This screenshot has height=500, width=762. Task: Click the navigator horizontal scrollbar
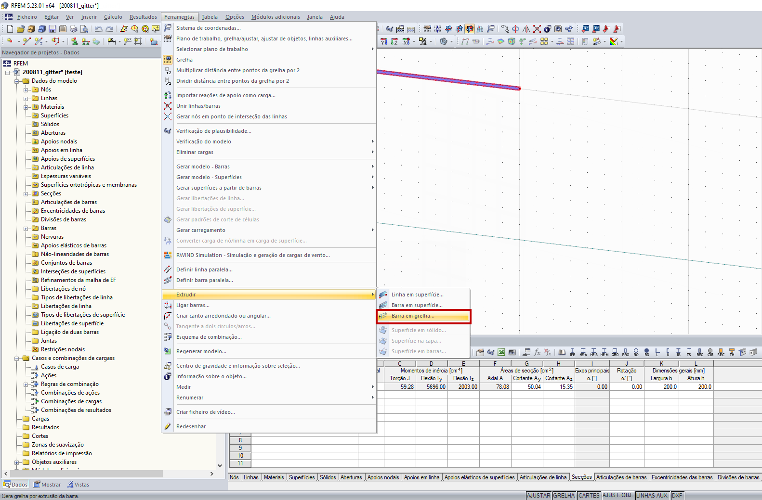pos(87,474)
